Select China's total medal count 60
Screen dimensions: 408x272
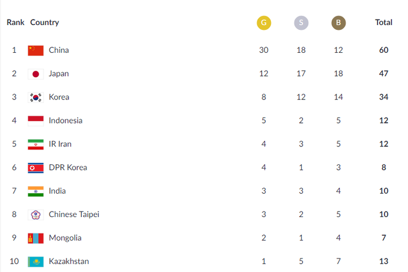(384, 50)
